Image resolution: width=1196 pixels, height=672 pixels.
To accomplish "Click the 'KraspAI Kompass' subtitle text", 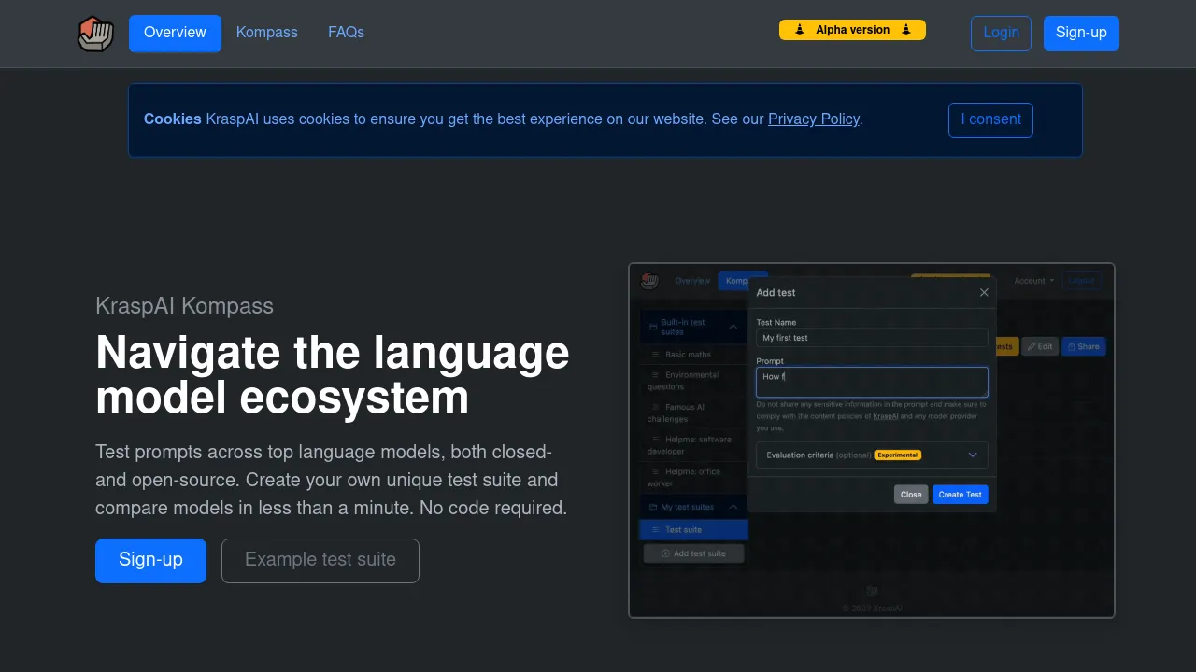I will tap(184, 306).
